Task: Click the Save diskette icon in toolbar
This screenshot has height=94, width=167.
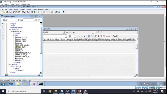Action: tap(7, 12)
